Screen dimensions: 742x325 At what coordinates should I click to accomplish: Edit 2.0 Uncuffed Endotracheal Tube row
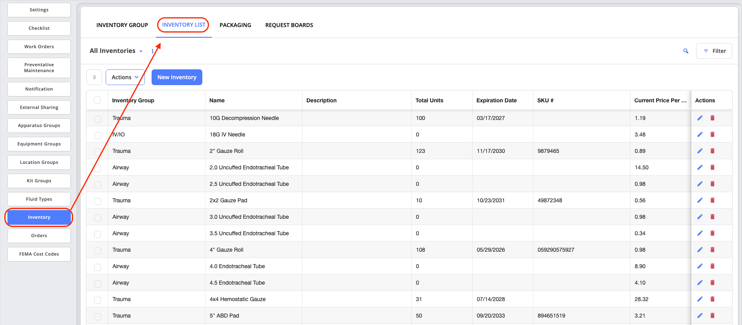(700, 167)
